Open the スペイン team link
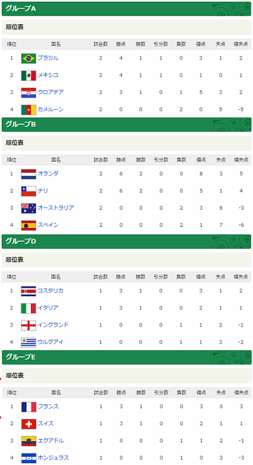Image resolution: width=253 pixels, height=465 pixels. pyautogui.click(x=48, y=225)
